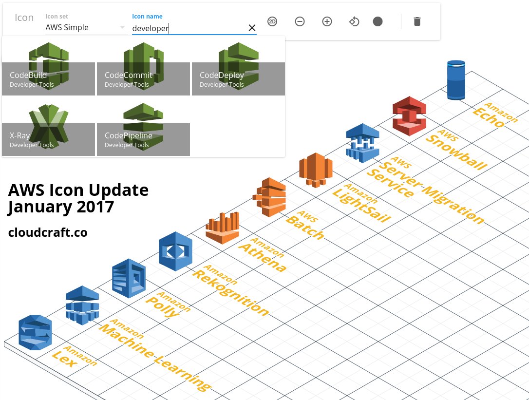
Task: Clear the icon name search with X
Action: [x=252, y=28]
